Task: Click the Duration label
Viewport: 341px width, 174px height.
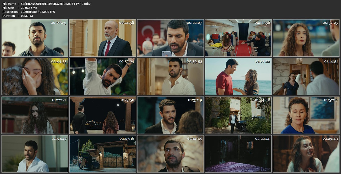Action: pos(9,16)
